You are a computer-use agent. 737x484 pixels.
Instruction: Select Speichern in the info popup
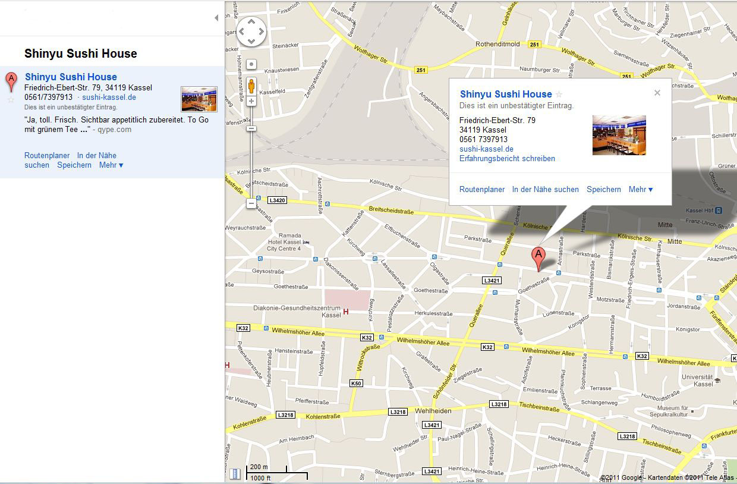pyautogui.click(x=603, y=190)
